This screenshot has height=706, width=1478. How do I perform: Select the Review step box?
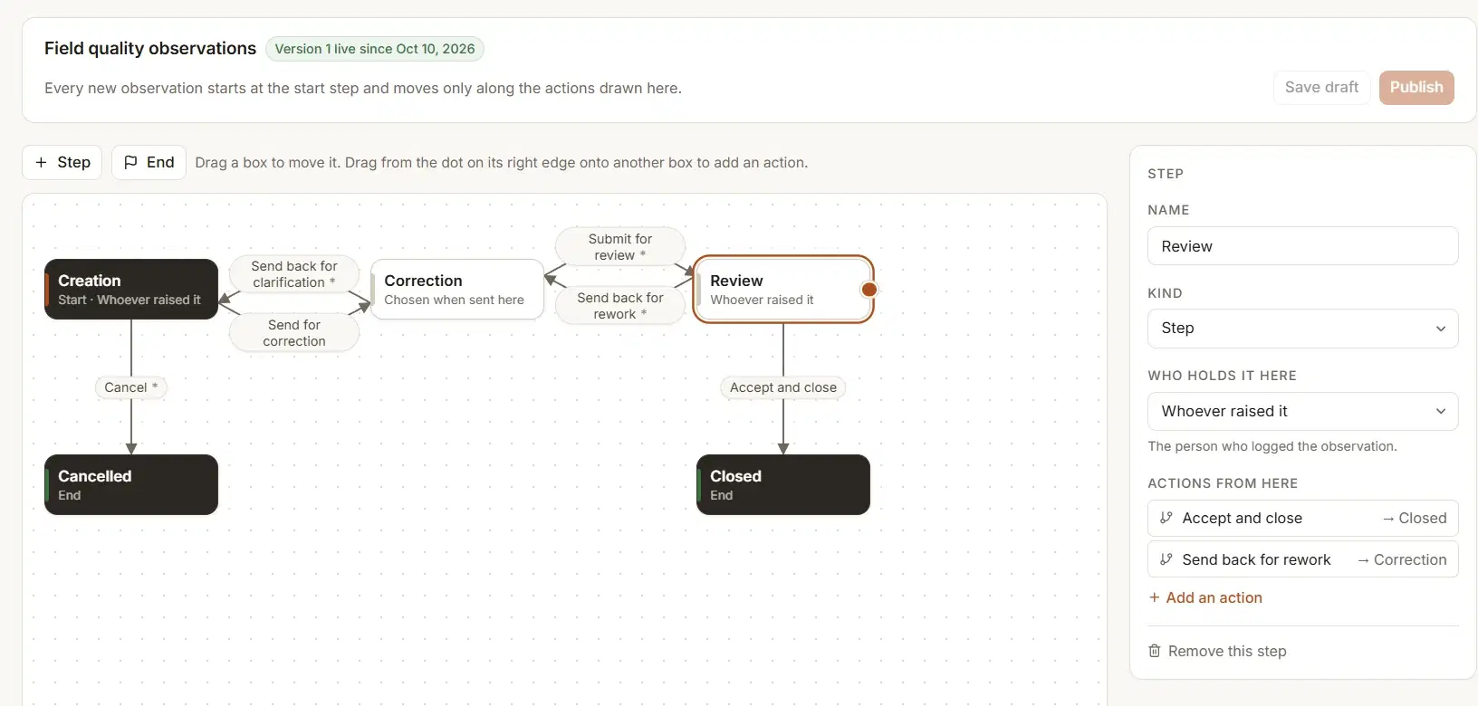(783, 290)
